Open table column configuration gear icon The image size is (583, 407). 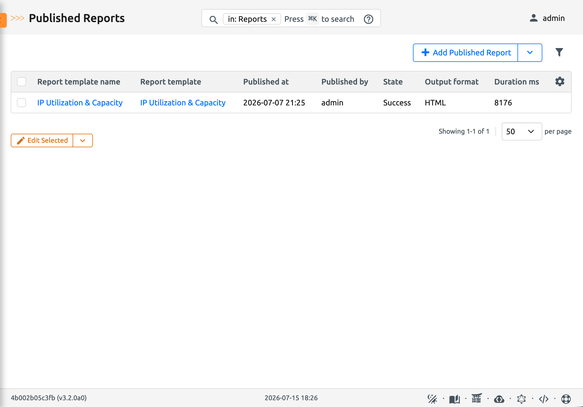pos(560,82)
